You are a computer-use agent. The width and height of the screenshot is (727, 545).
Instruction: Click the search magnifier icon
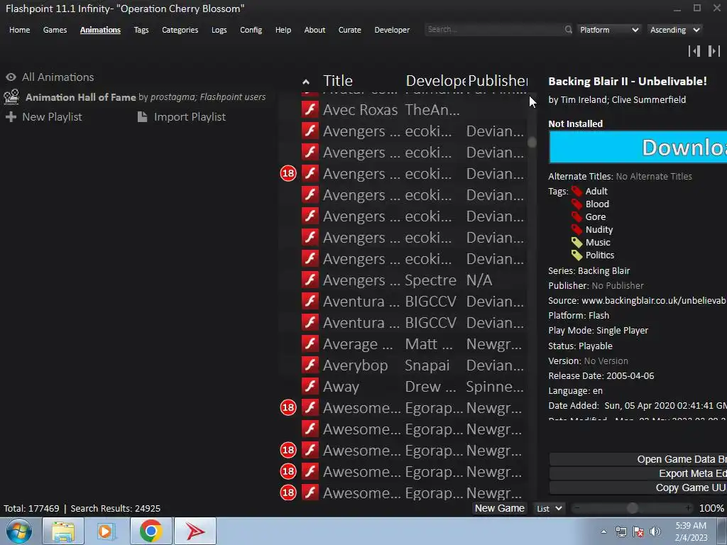pos(569,29)
